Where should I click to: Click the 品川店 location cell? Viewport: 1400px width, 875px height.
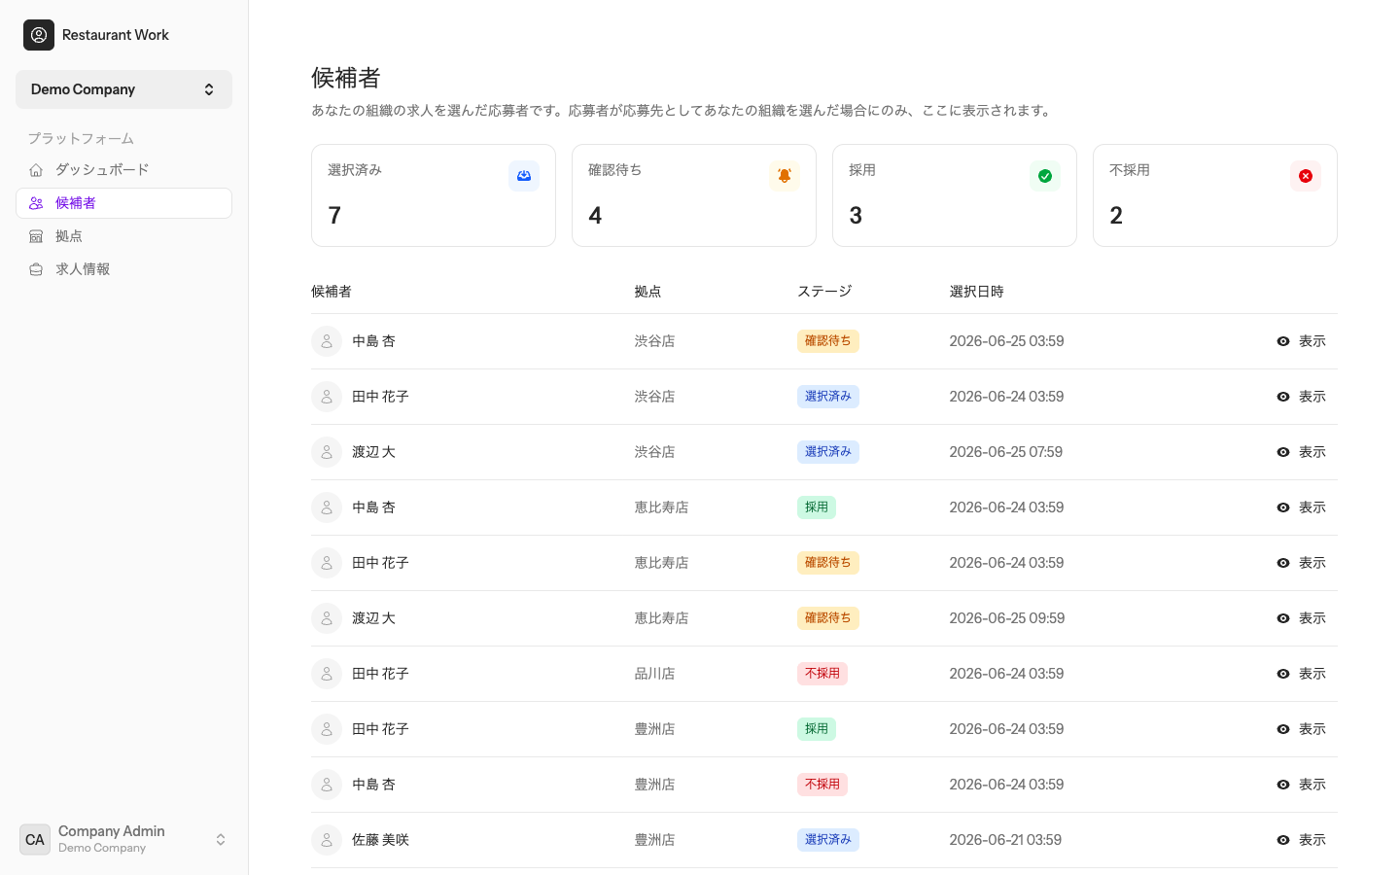[x=654, y=674]
